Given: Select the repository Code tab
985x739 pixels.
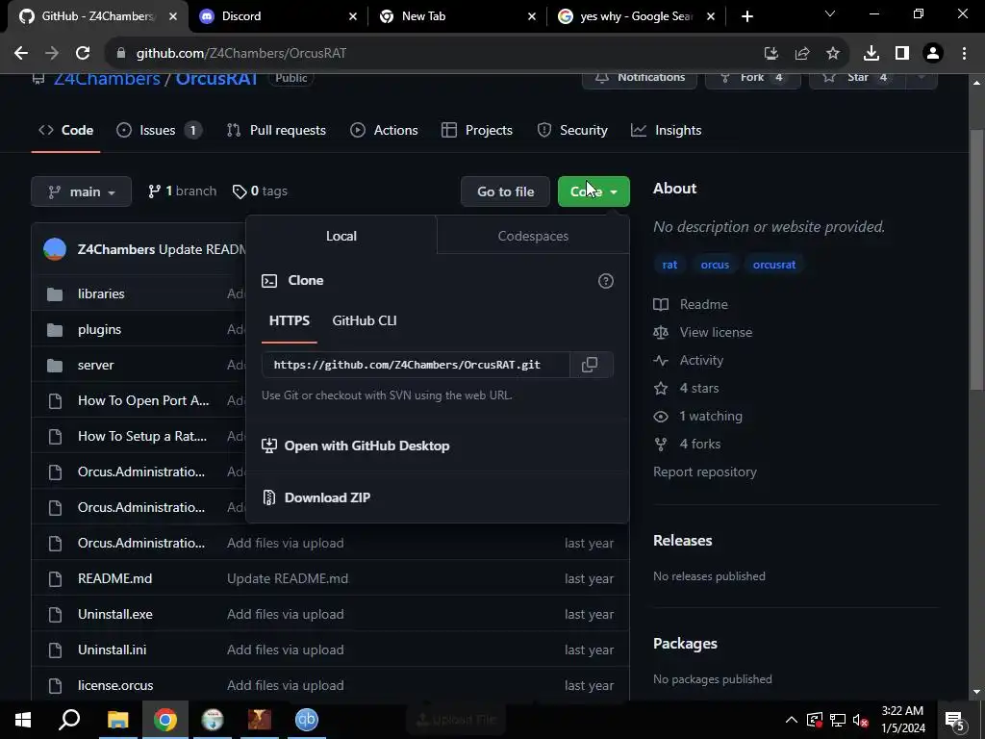Looking at the screenshot, I should [66, 130].
